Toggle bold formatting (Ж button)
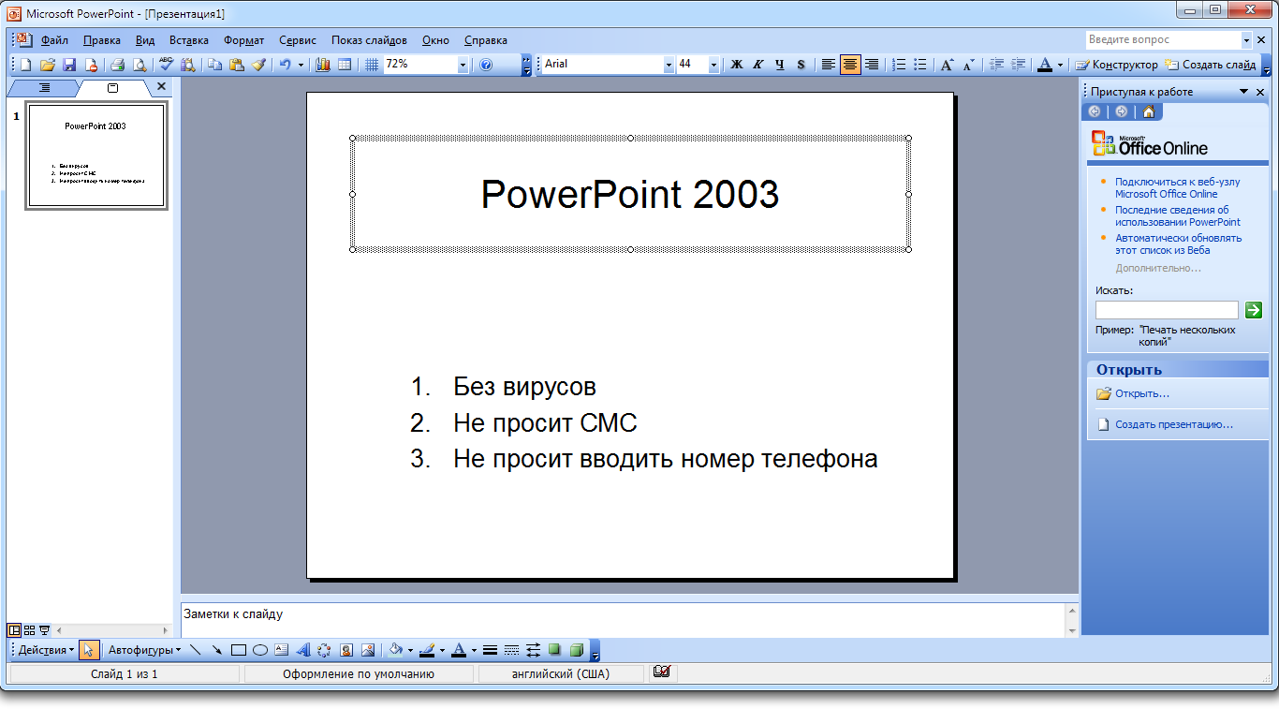Screen dimensions: 1279x709 tap(736, 65)
